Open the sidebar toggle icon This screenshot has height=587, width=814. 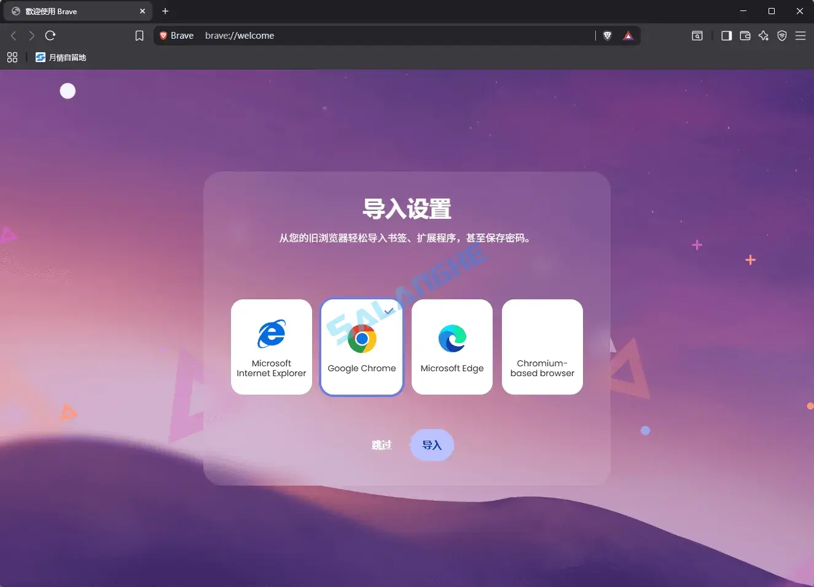point(726,36)
